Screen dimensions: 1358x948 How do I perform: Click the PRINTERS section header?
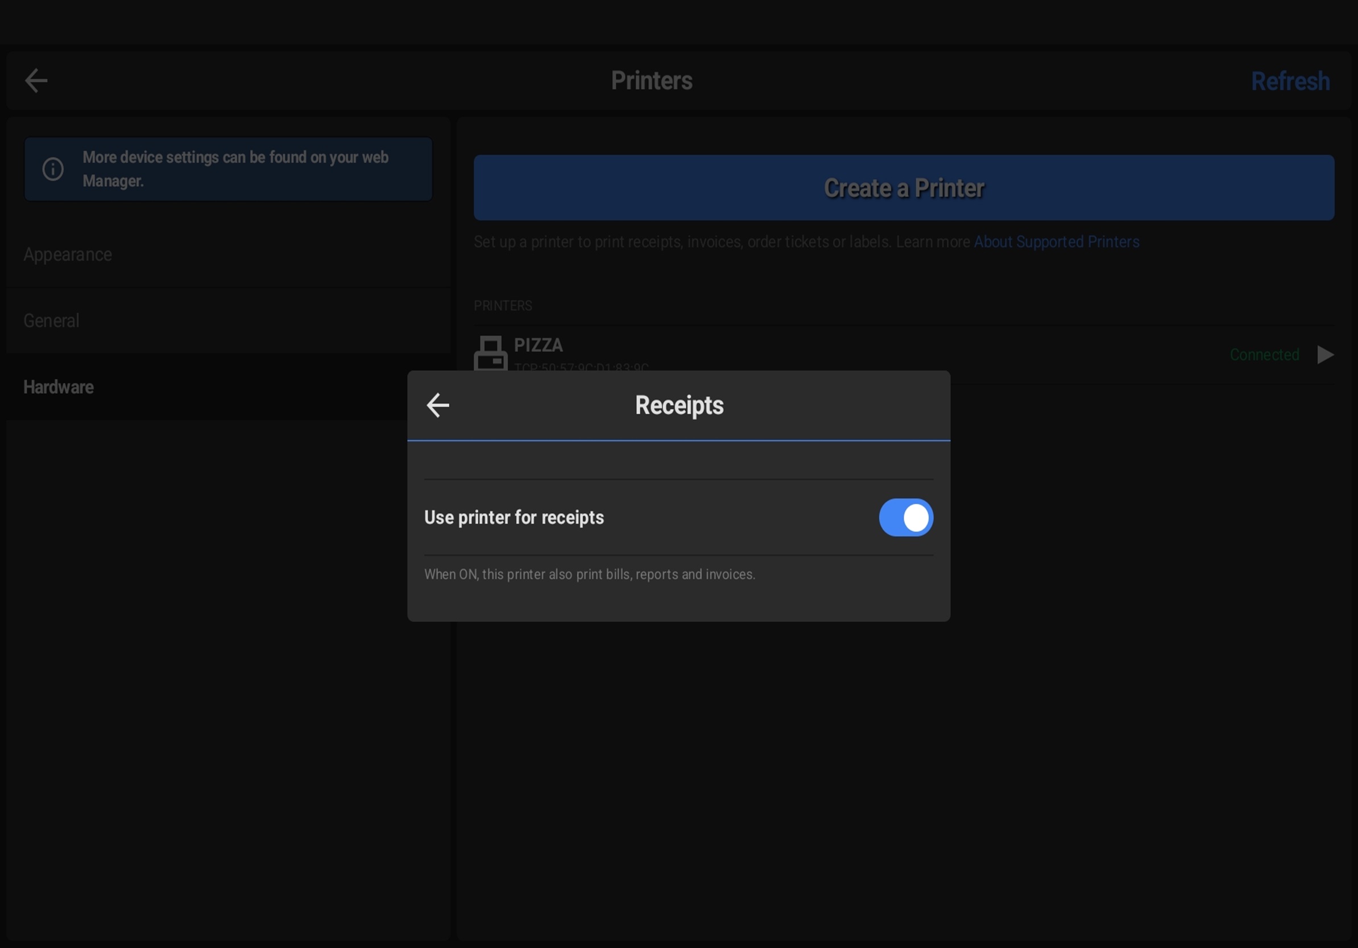pyautogui.click(x=503, y=306)
